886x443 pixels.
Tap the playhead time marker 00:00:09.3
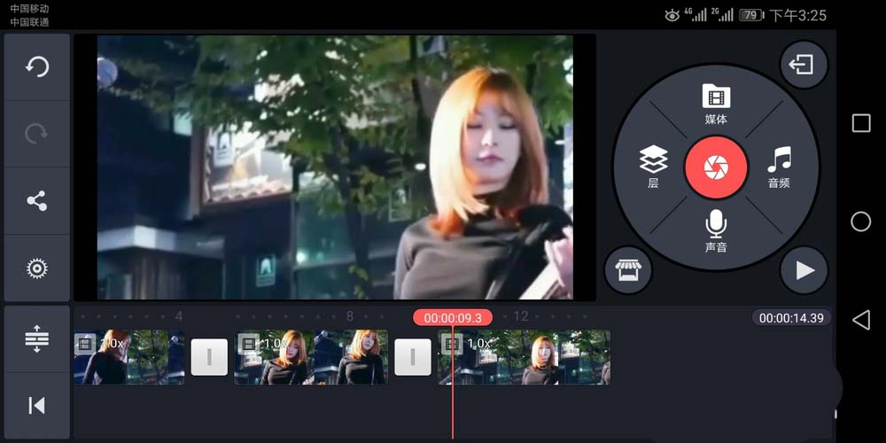[x=452, y=317]
